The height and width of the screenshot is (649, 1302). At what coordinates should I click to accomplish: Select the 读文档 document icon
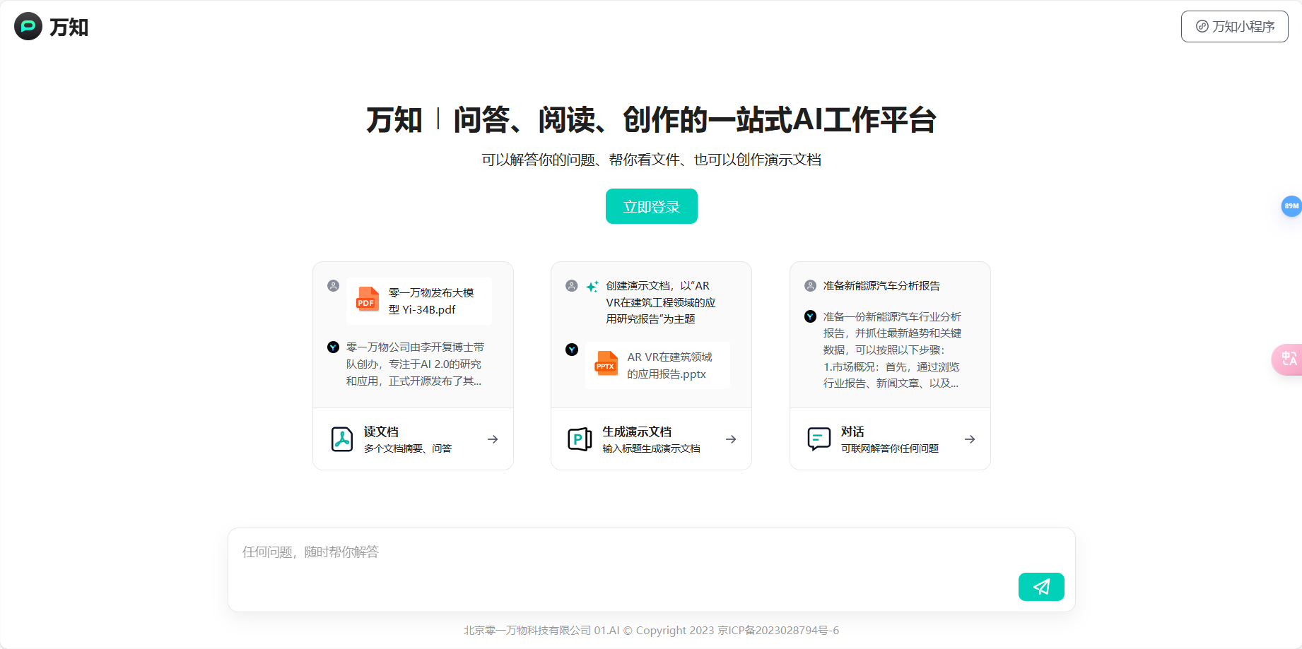(341, 439)
